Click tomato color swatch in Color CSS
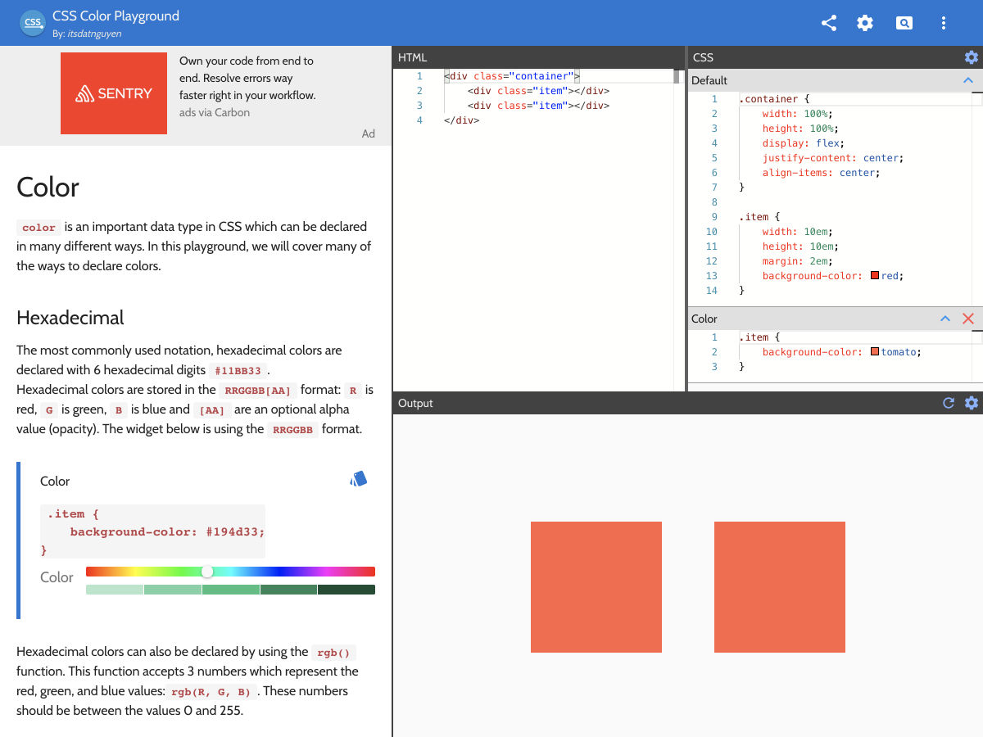The image size is (983, 737). pyautogui.click(x=875, y=352)
